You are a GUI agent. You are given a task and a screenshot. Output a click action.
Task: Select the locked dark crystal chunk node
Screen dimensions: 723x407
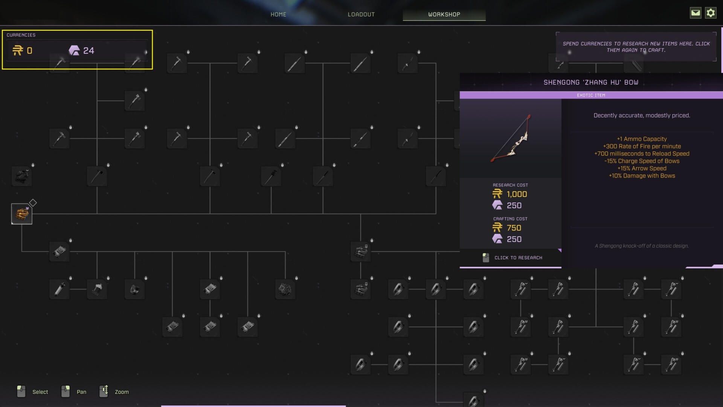click(134, 289)
